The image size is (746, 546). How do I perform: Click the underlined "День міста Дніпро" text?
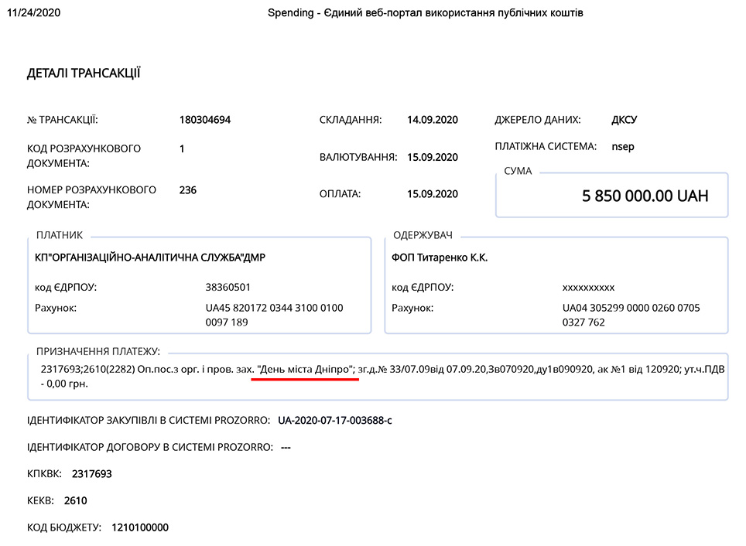coord(305,370)
